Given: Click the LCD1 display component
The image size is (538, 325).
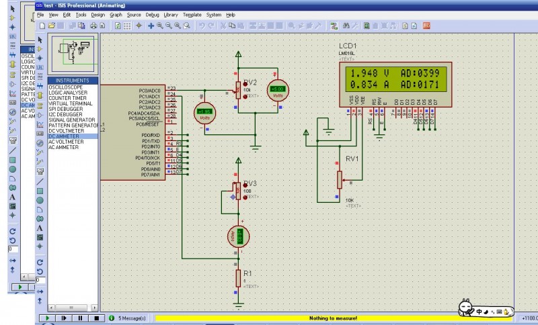Looking at the screenshot, I should [x=395, y=85].
